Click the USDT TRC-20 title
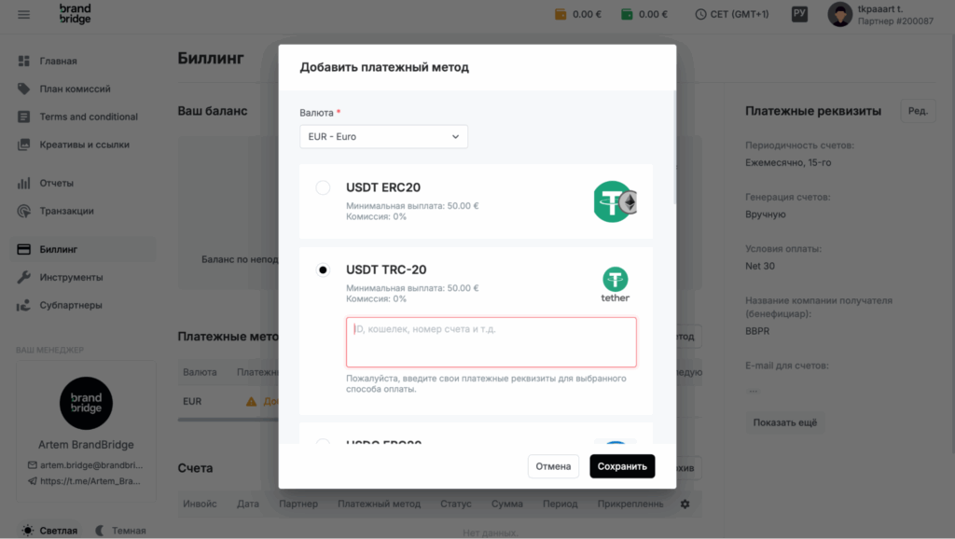Screen dimensions: 955x539 pos(386,269)
